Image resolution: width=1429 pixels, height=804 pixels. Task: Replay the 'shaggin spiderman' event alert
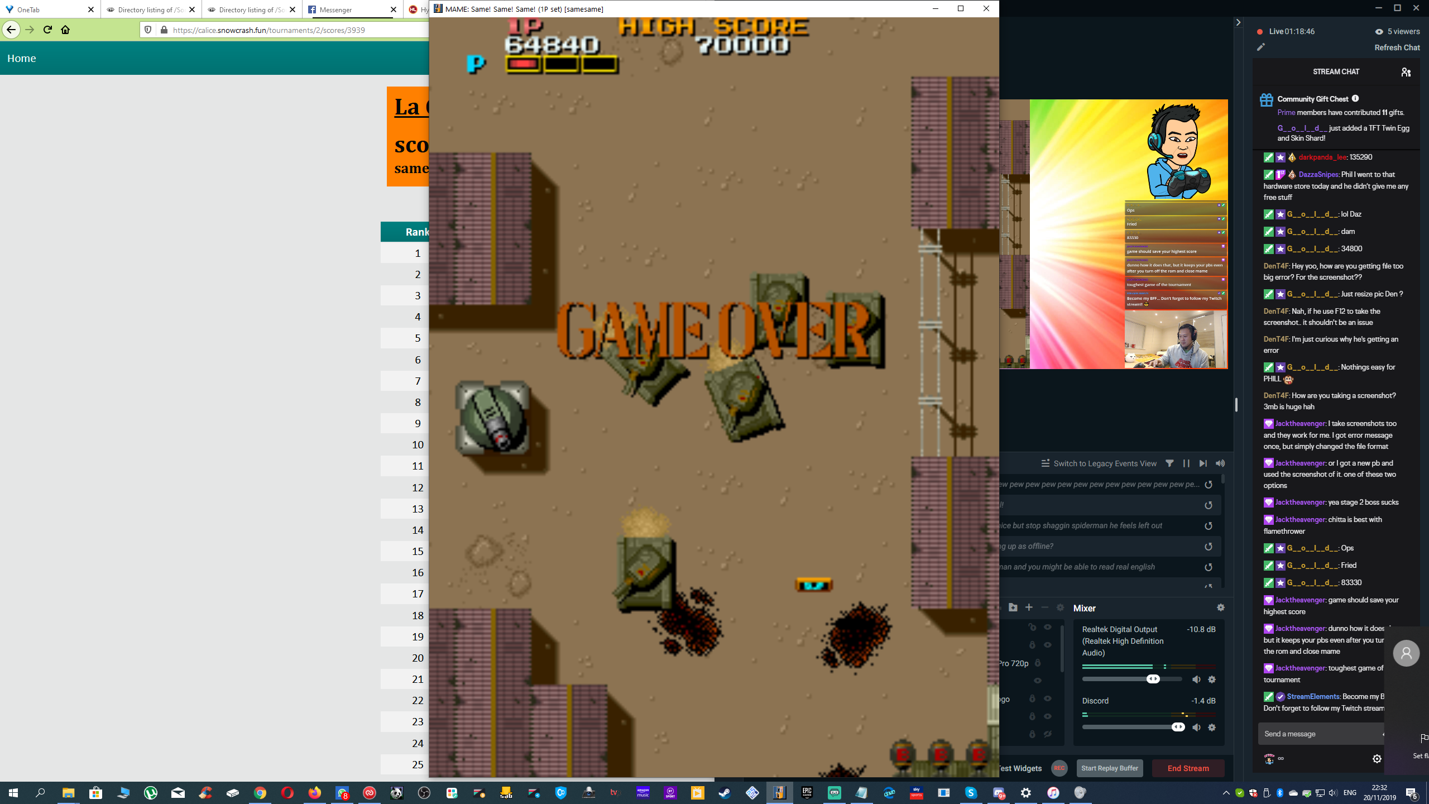pos(1209,526)
